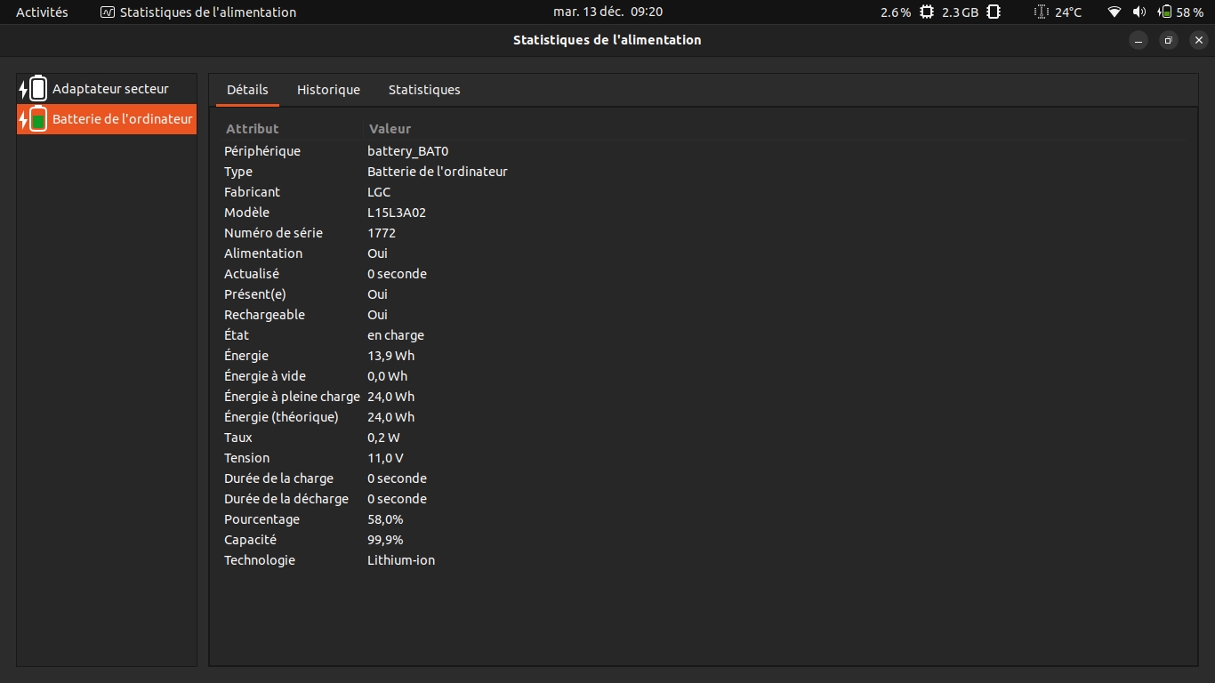Click the Wi-Fi icon in top bar
The image size is (1215, 683).
[x=1114, y=12]
